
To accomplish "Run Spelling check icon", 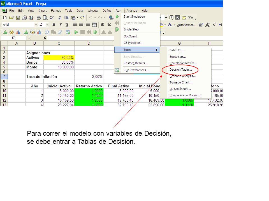I will point(52,17).
